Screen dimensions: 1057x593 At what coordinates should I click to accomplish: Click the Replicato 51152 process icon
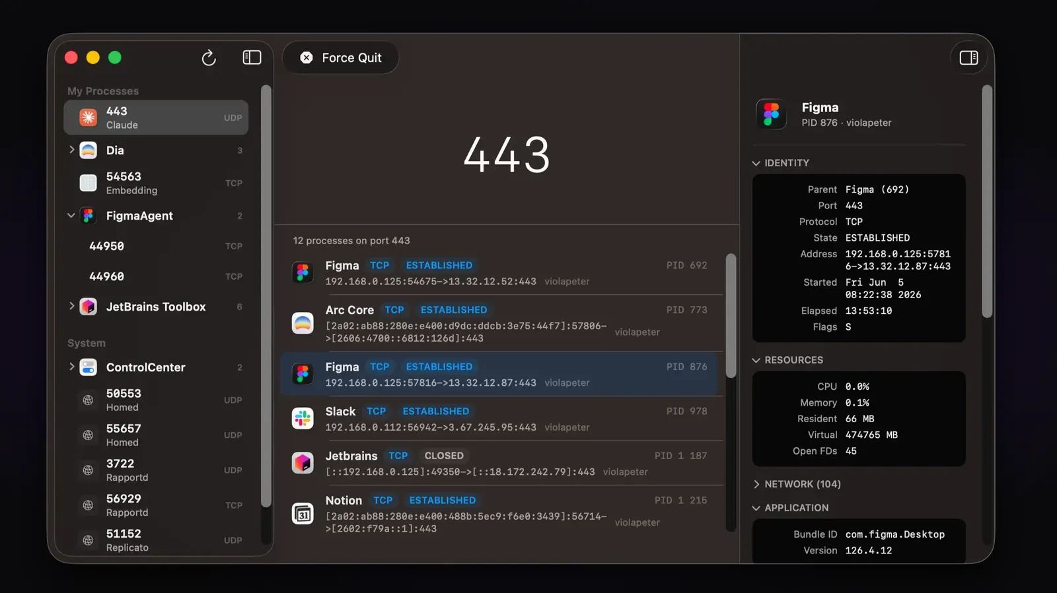point(88,540)
